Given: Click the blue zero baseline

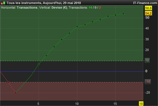Looking at the screenshot, I should coord(72,71).
